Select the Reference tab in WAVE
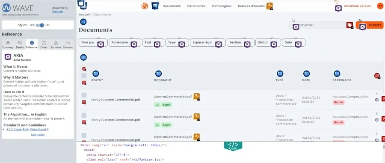The width and height of the screenshot is (385, 163). [32, 44]
